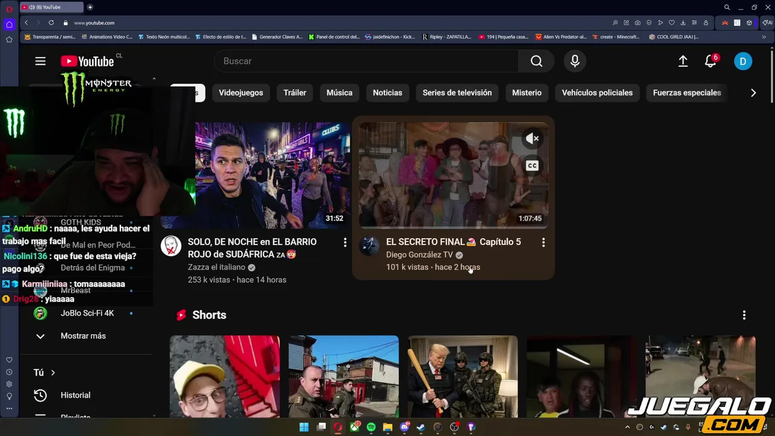Screen dimensions: 775x436
Task: Open the Opera sidebar history clock
Action: point(9,372)
